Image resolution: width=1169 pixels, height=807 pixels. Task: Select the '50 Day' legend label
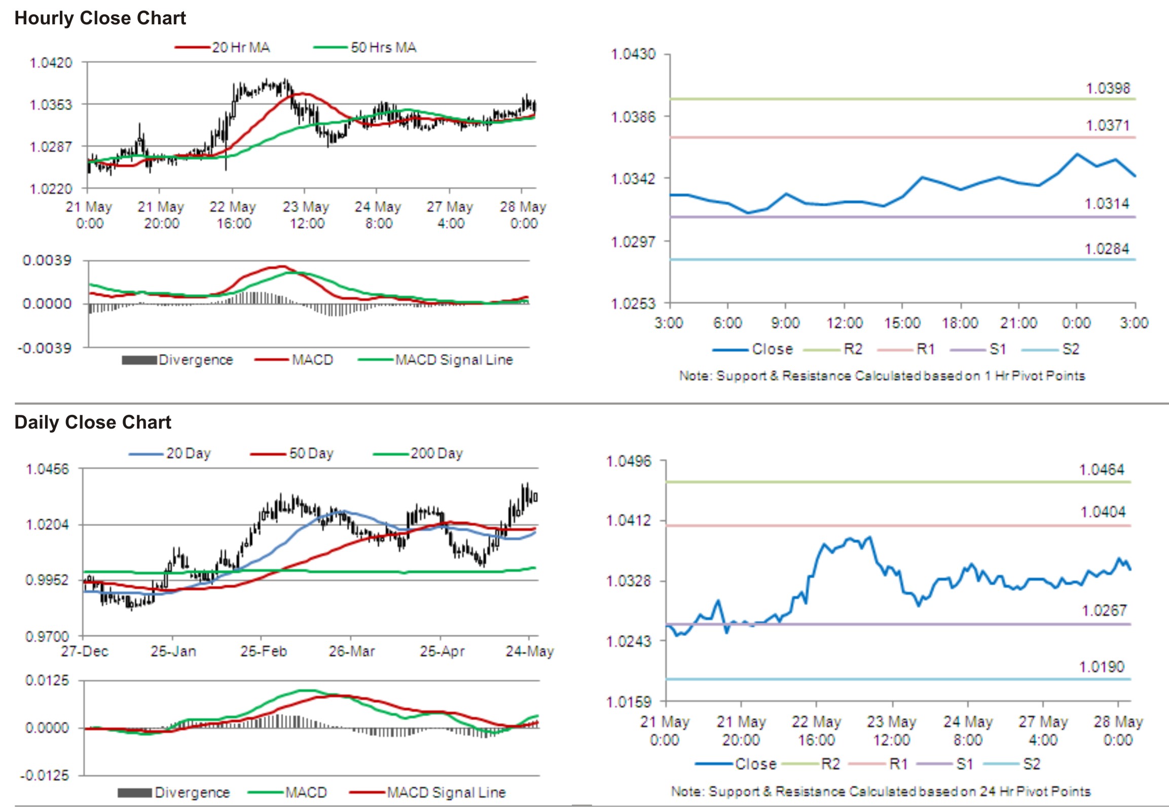point(311,453)
